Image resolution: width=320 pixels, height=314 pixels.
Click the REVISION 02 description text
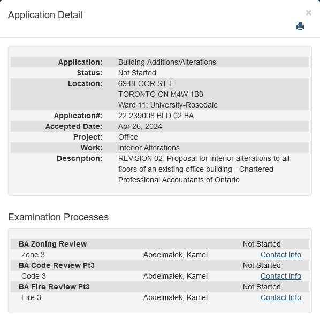(204, 169)
